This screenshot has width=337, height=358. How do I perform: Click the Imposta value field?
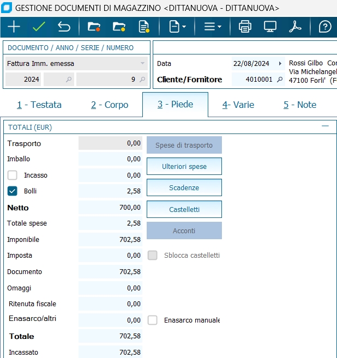pos(110,255)
